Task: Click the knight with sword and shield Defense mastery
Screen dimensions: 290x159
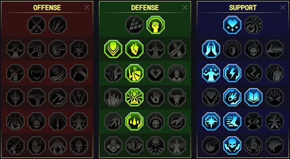Action: [x=134, y=73]
